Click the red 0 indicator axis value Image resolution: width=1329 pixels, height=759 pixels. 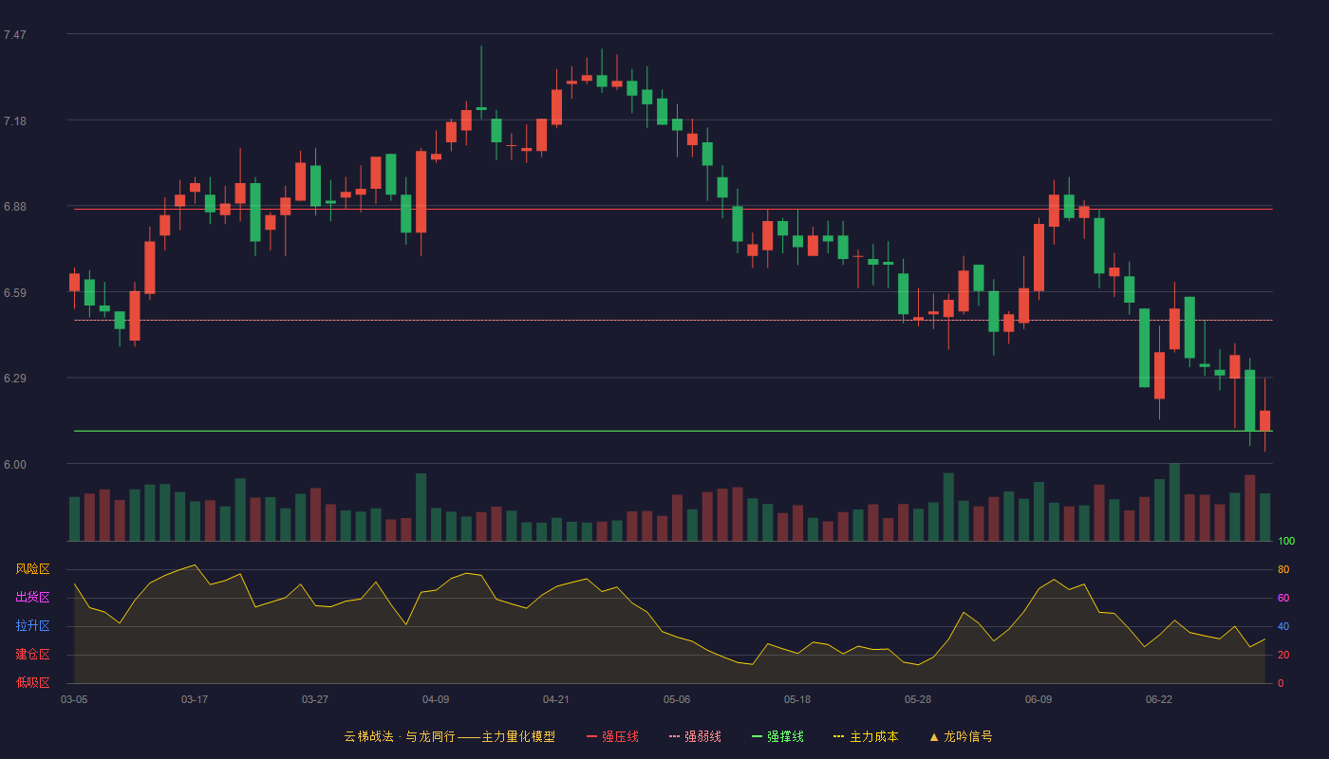tap(1281, 684)
